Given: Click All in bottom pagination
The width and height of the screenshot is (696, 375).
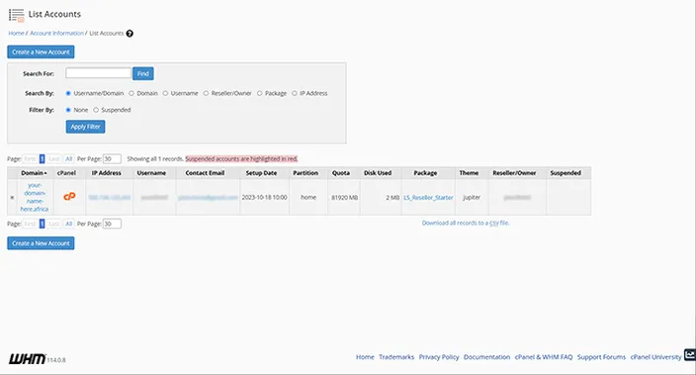Looking at the screenshot, I should (69, 224).
